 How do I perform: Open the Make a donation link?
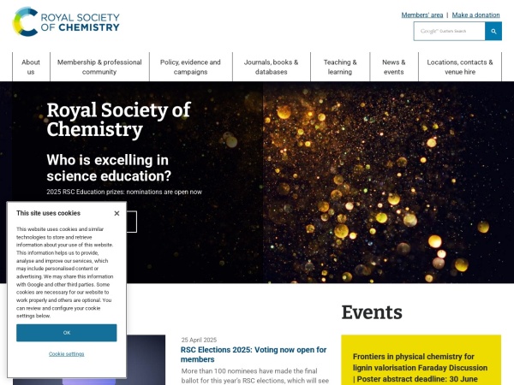point(475,15)
